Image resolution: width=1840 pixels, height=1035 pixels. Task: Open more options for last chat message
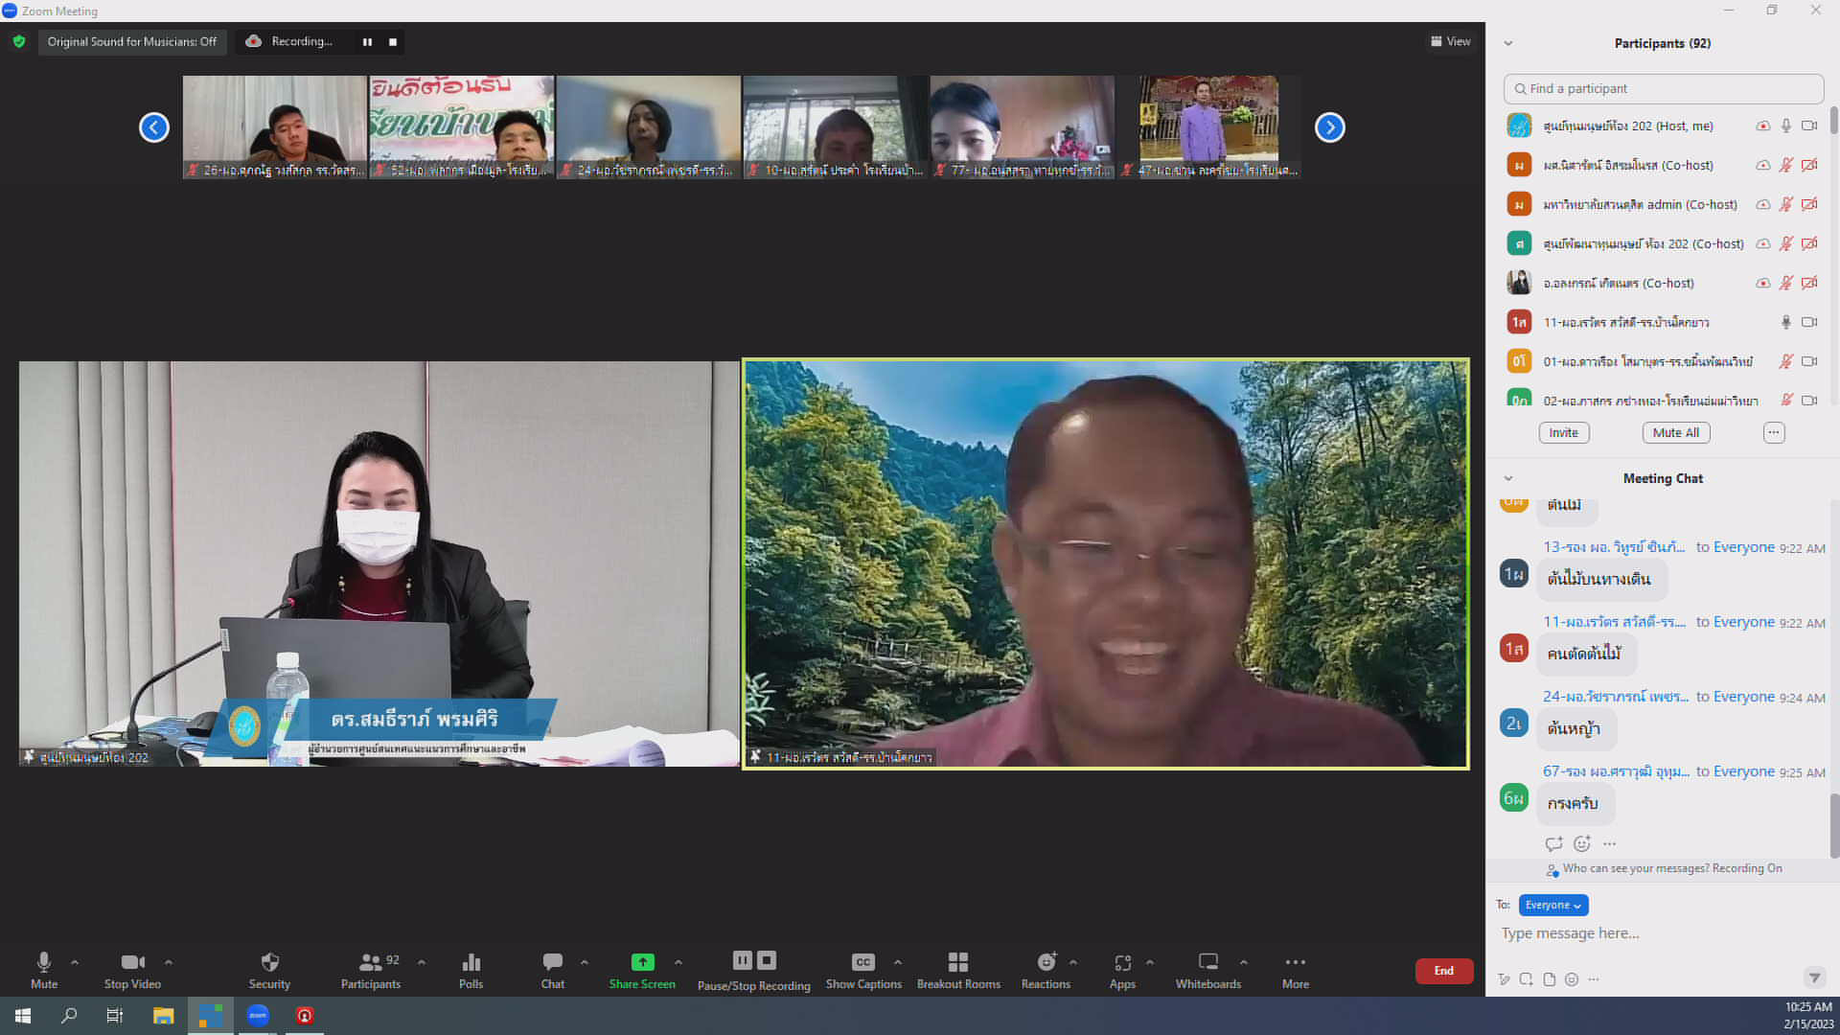tap(1610, 843)
